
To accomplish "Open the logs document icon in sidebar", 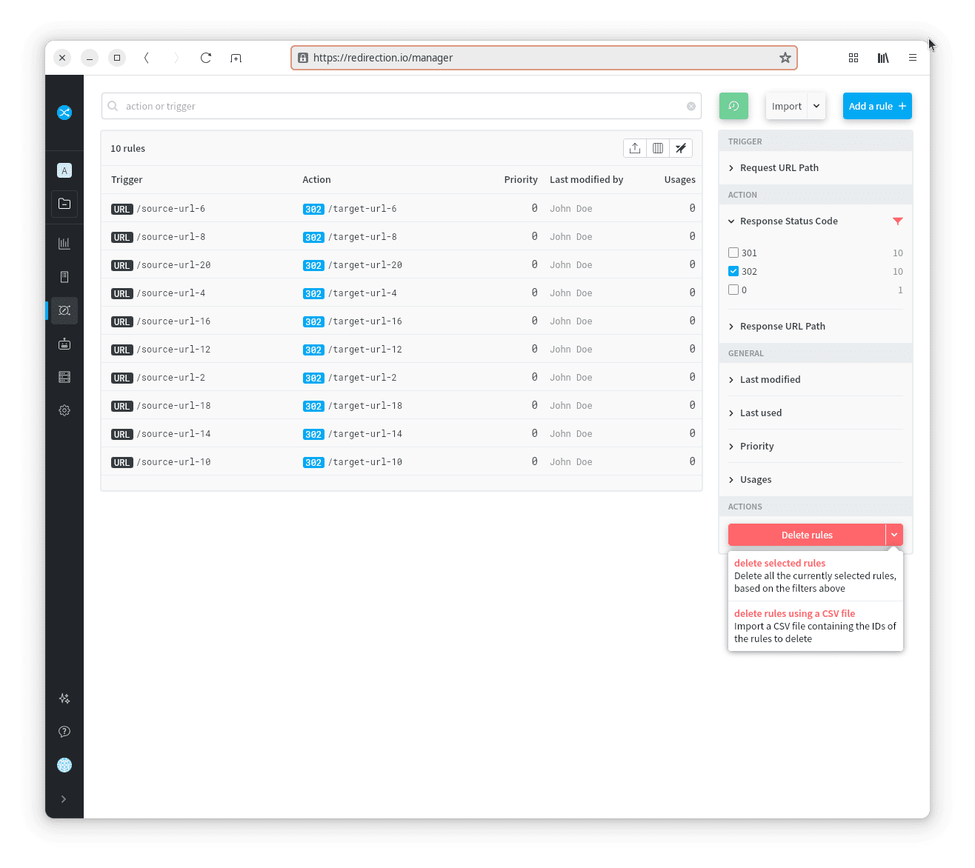I will click(64, 277).
